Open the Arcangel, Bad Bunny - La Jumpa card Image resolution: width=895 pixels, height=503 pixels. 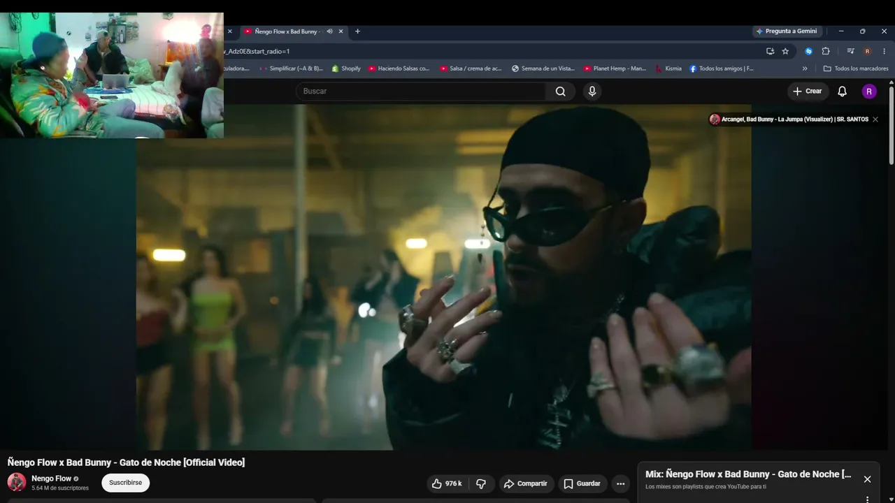coord(794,119)
